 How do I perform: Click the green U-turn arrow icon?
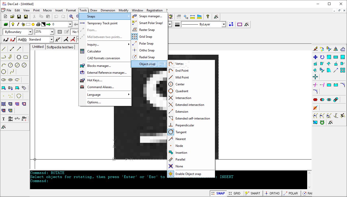tap(322, 122)
